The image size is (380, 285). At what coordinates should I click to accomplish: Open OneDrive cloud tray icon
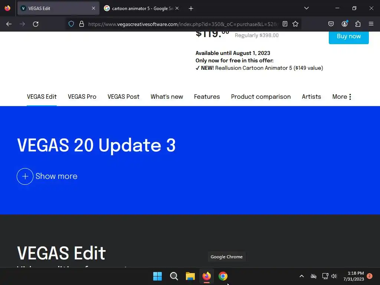(314, 276)
